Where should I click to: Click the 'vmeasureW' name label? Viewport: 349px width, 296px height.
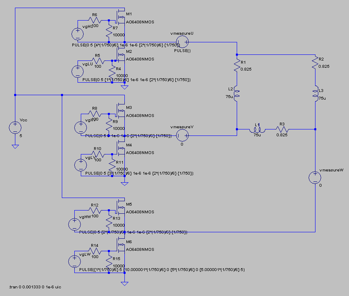pos(331,170)
